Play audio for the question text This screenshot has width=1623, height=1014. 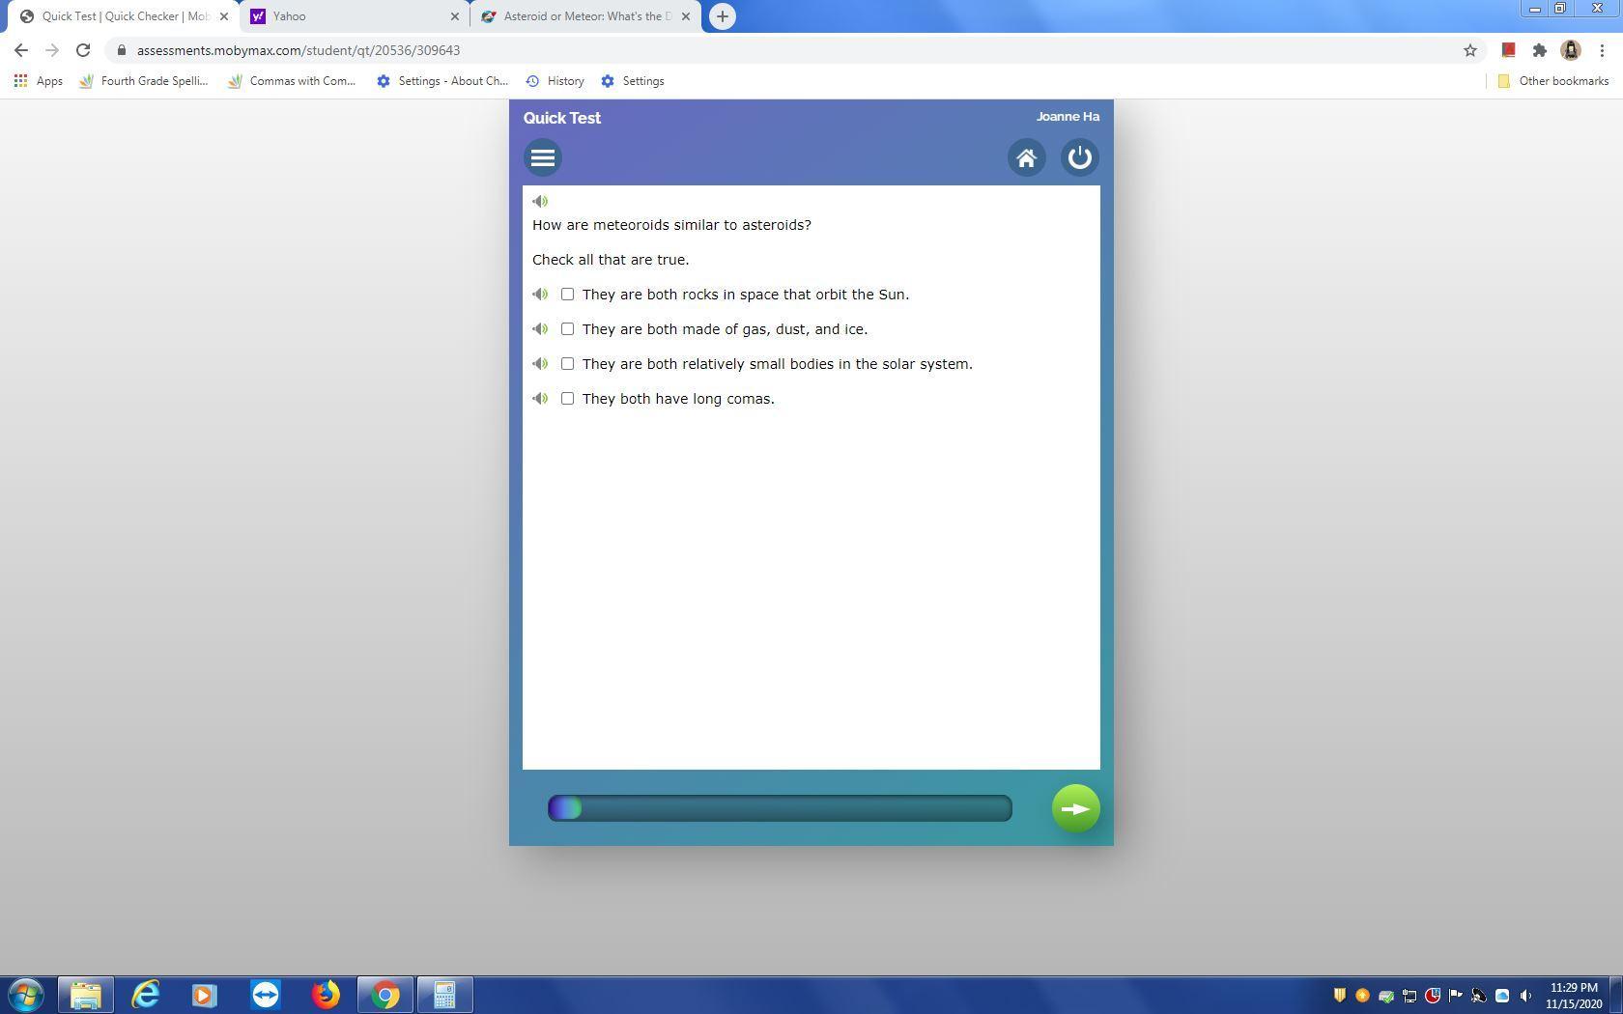(x=540, y=201)
